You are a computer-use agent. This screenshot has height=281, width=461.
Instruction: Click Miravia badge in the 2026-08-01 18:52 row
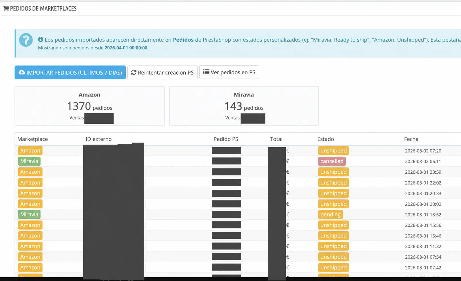click(x=29, y=214)
